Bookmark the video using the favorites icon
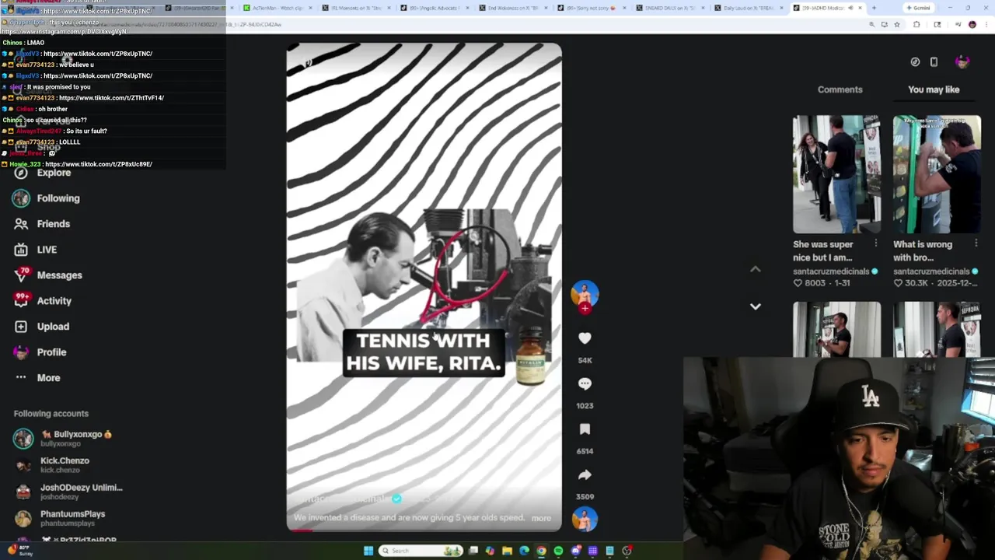Screen dimensions: 995x560 (585, 429)
